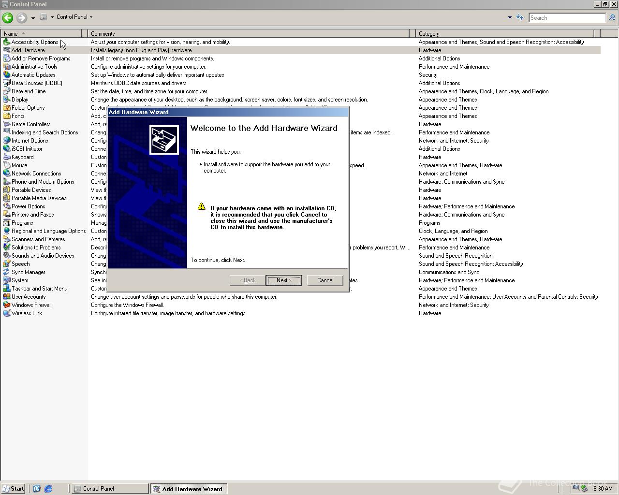Open the recent pages dropdown arrow
Image resolution: width=619 pixels, height=495 pixels.
[x=33, y=18]
